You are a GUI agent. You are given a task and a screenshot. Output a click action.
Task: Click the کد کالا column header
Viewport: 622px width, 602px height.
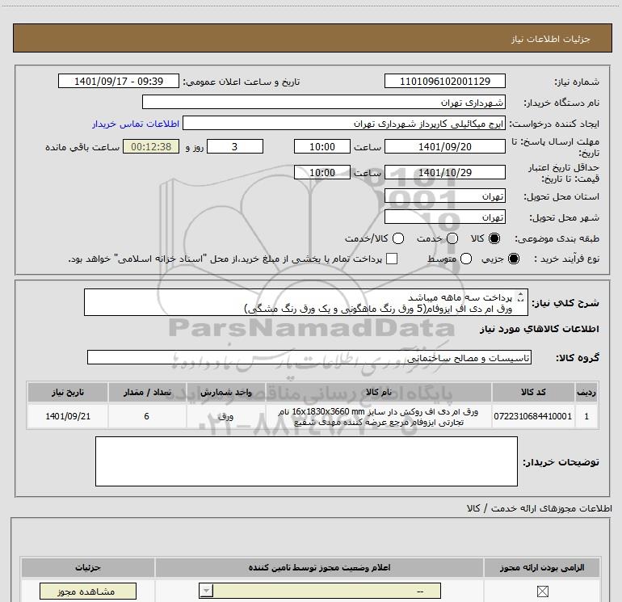pos(533,392)
